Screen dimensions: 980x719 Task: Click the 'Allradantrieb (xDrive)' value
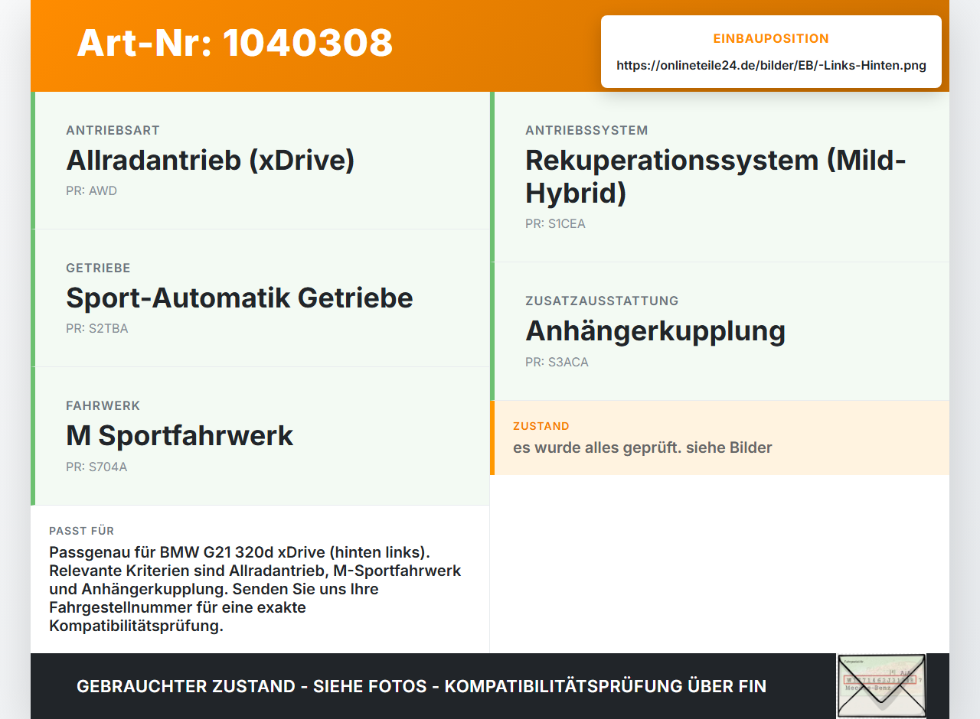[211, 160]
